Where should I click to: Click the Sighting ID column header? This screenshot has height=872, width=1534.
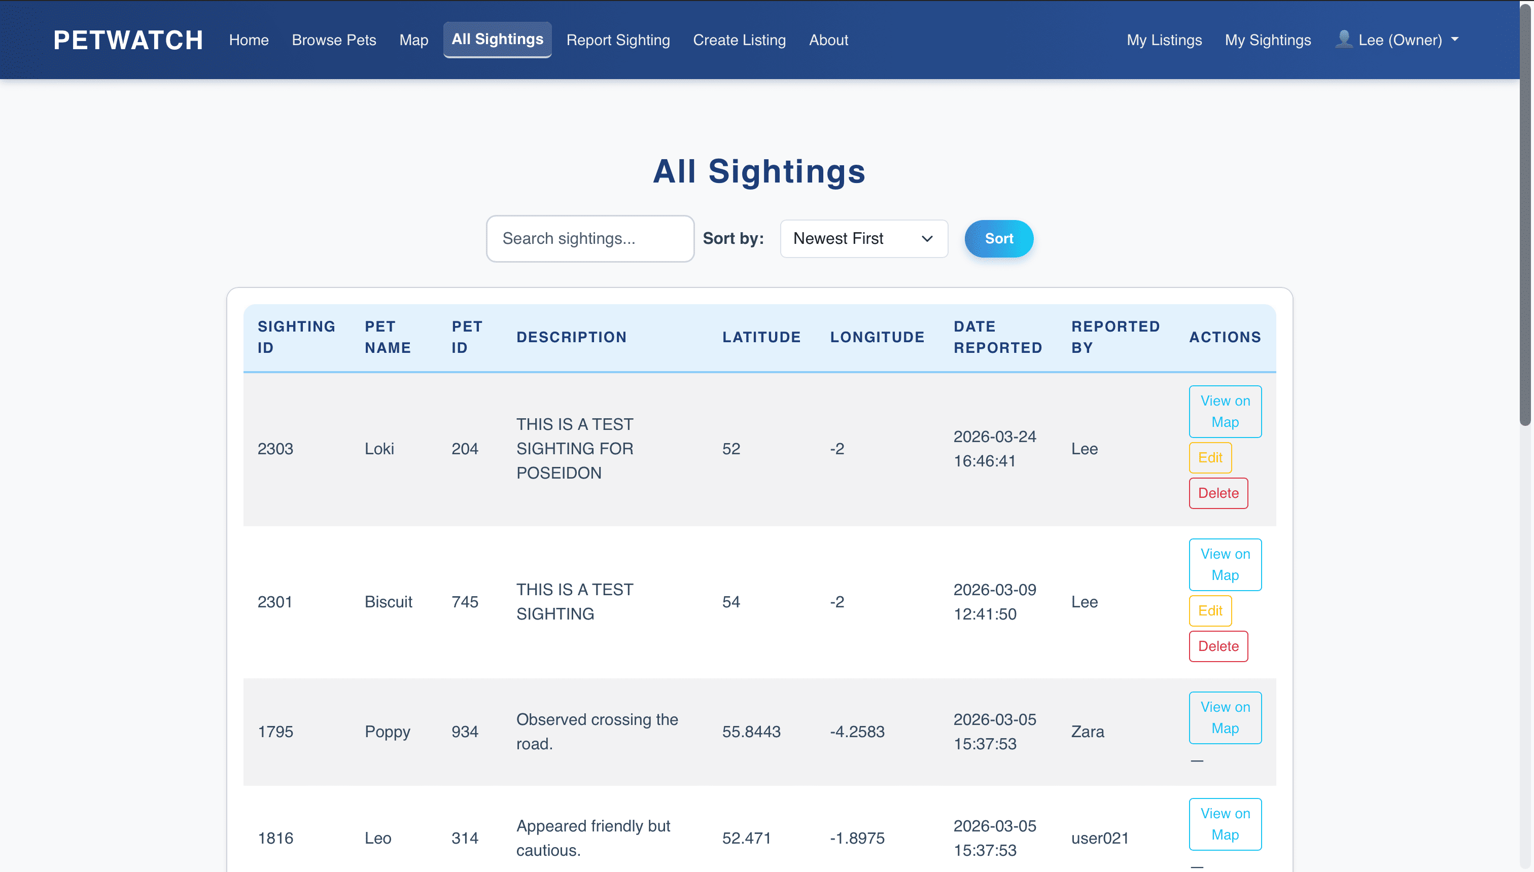click(296, 337)
